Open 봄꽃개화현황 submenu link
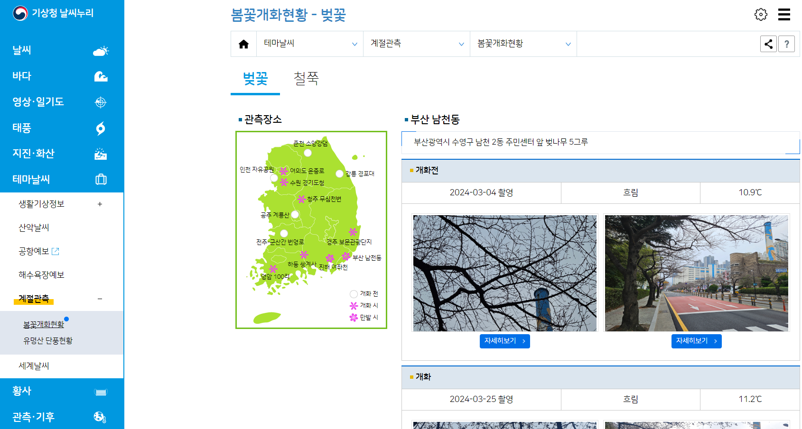 point(44,324)
